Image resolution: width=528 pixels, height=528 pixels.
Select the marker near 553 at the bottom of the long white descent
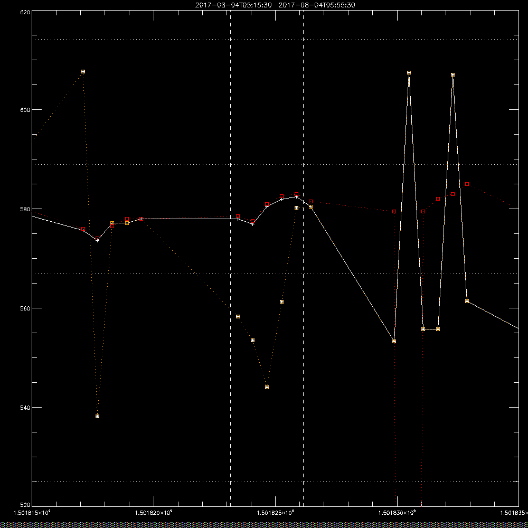tap(394, 342)
